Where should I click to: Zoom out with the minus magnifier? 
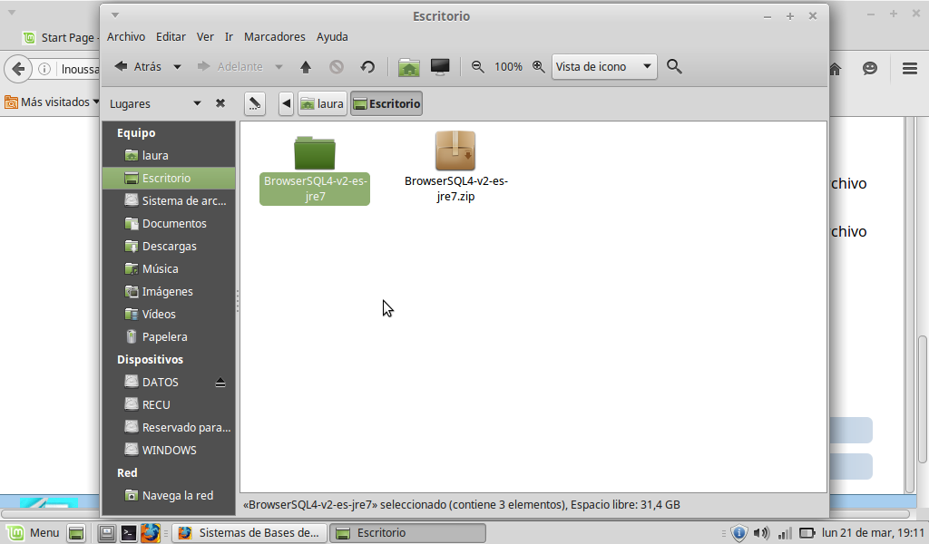478,66
